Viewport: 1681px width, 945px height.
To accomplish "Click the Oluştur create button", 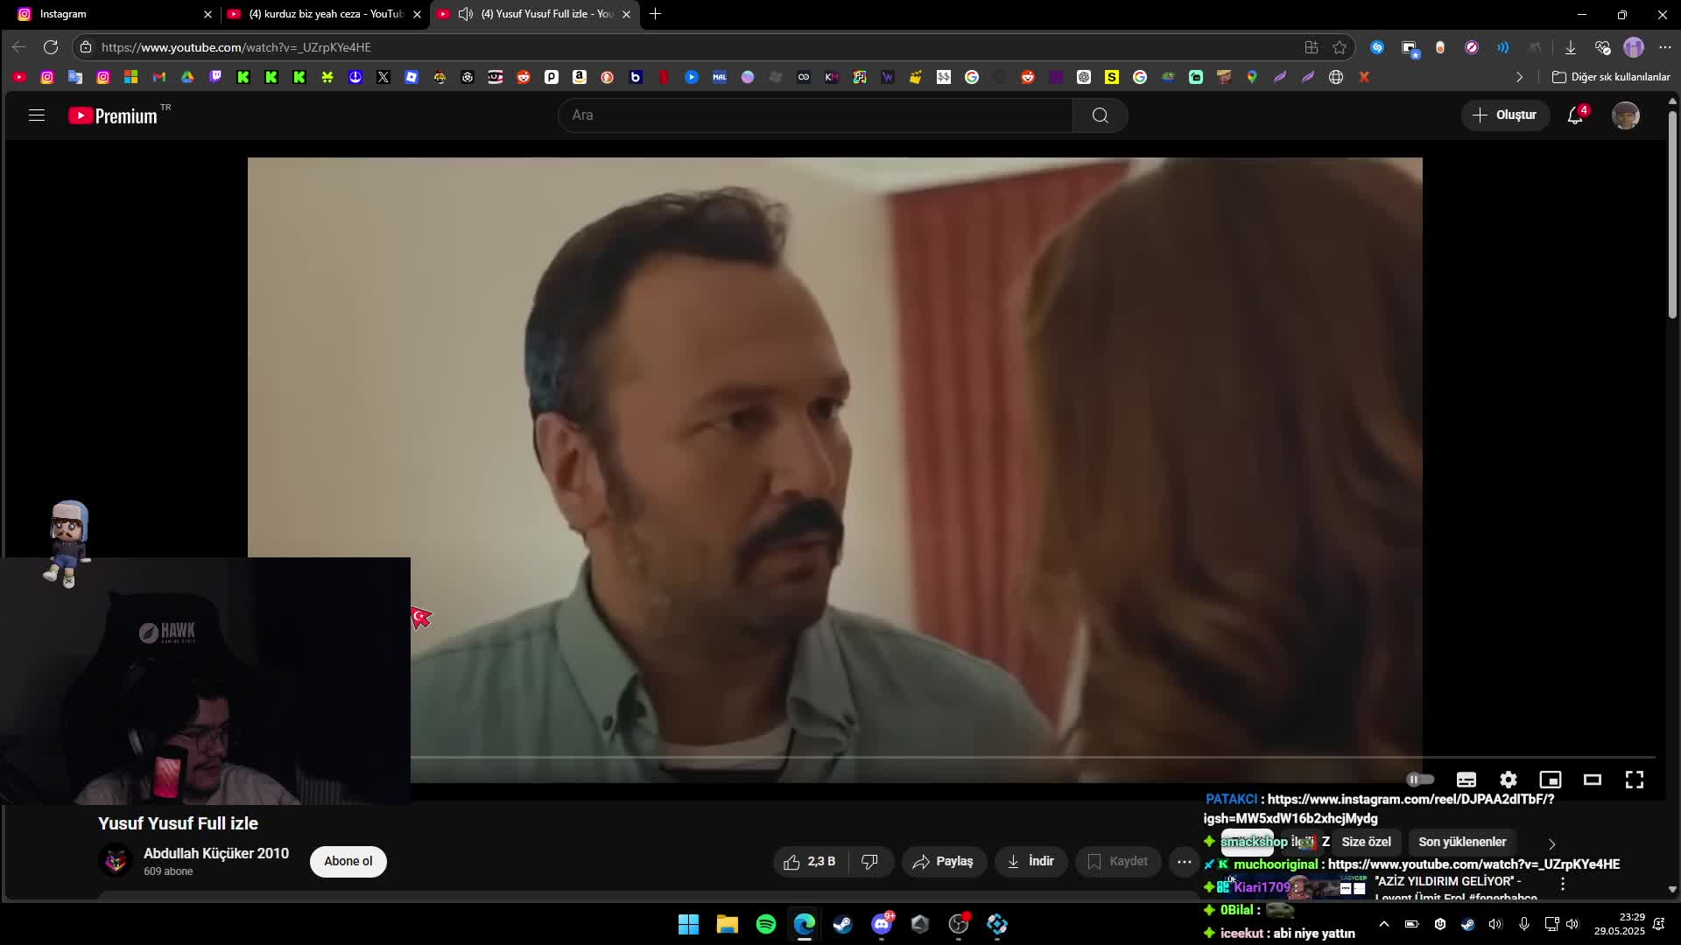I will pos(1504,115).
